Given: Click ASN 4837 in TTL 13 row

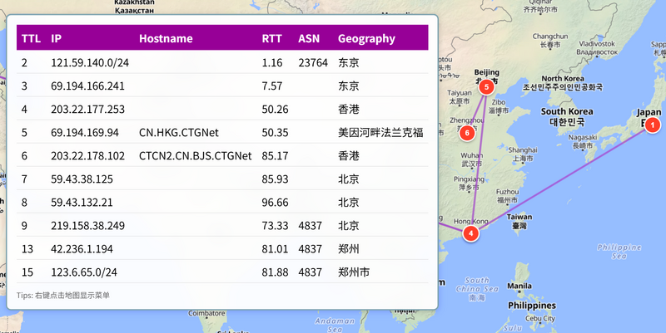Looking at the screenshot, I should 310,249.
